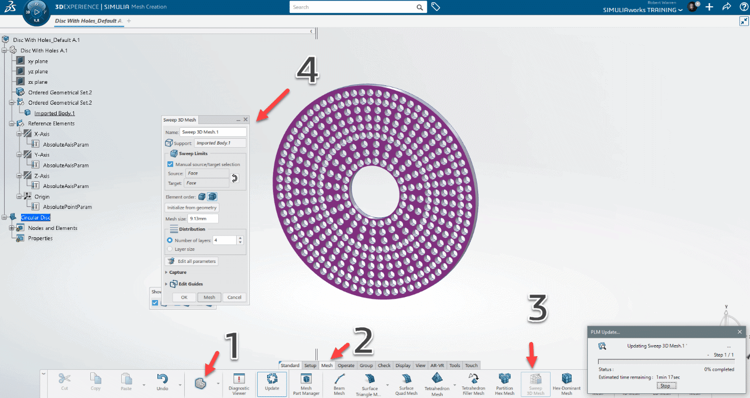Click the Paste tool in action bar
The image size is (750, 398).
coord(126,382)
